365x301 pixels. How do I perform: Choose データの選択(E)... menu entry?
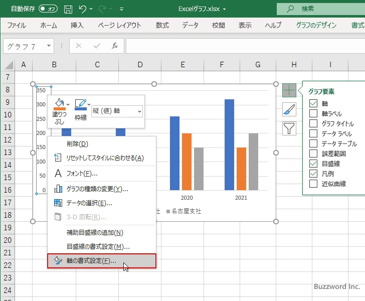(x=102, y=203)
